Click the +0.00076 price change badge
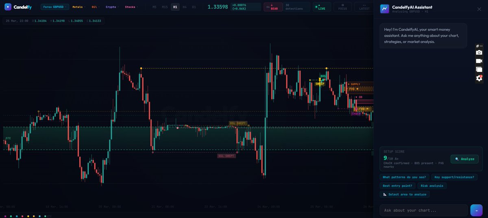This screenshot has height=218, width=488. point(246,7)
